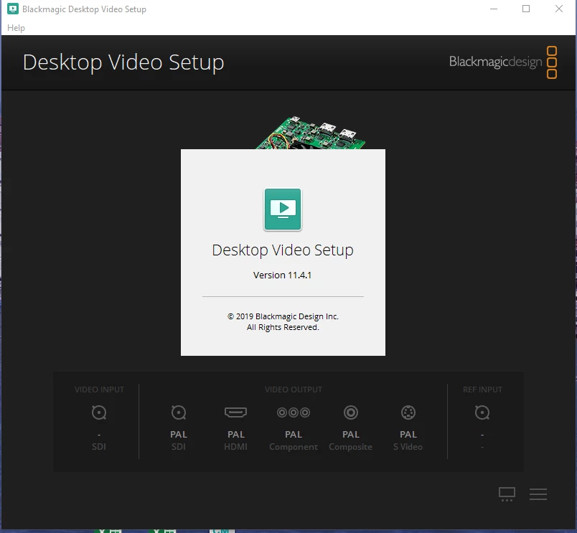The image size is (577, 533).
Task: Close the Blackmagic Desktop Video Setup window
Action: [559, 9]
